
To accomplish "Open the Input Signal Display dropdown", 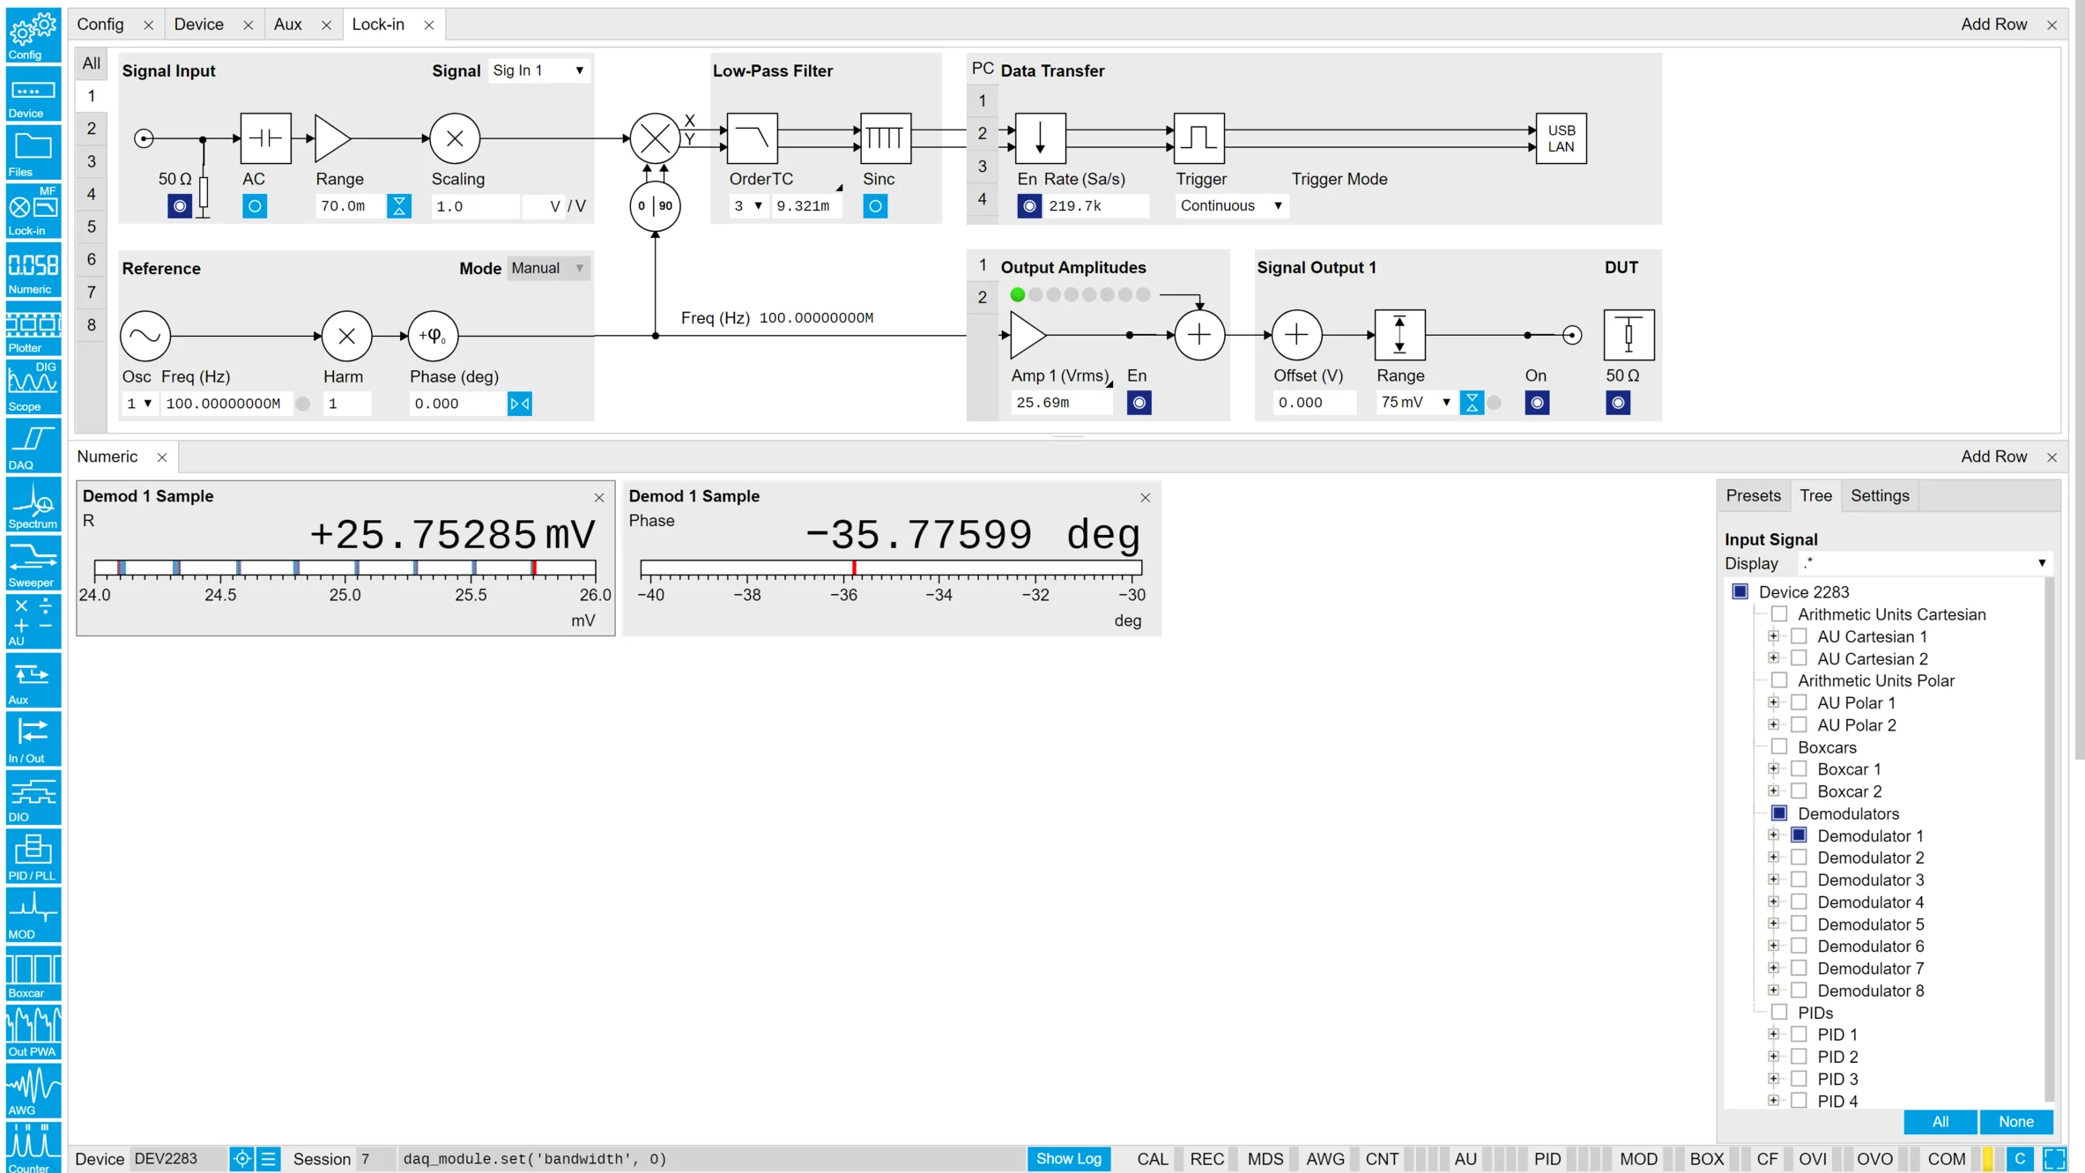I will tap(1925, 563).
